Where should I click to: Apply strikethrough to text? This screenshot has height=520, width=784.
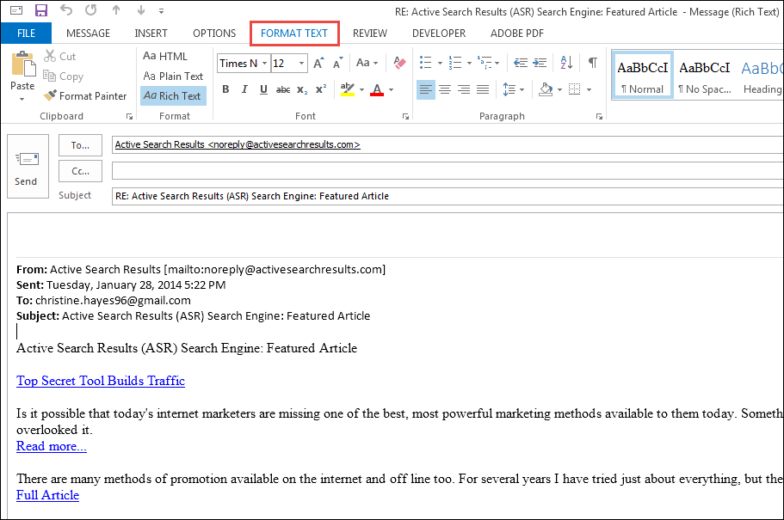click(x=283, y=89)
